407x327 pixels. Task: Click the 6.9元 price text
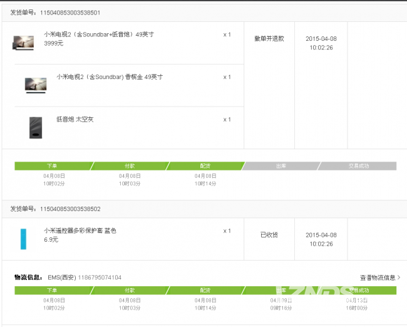click(x=51, y=240)
